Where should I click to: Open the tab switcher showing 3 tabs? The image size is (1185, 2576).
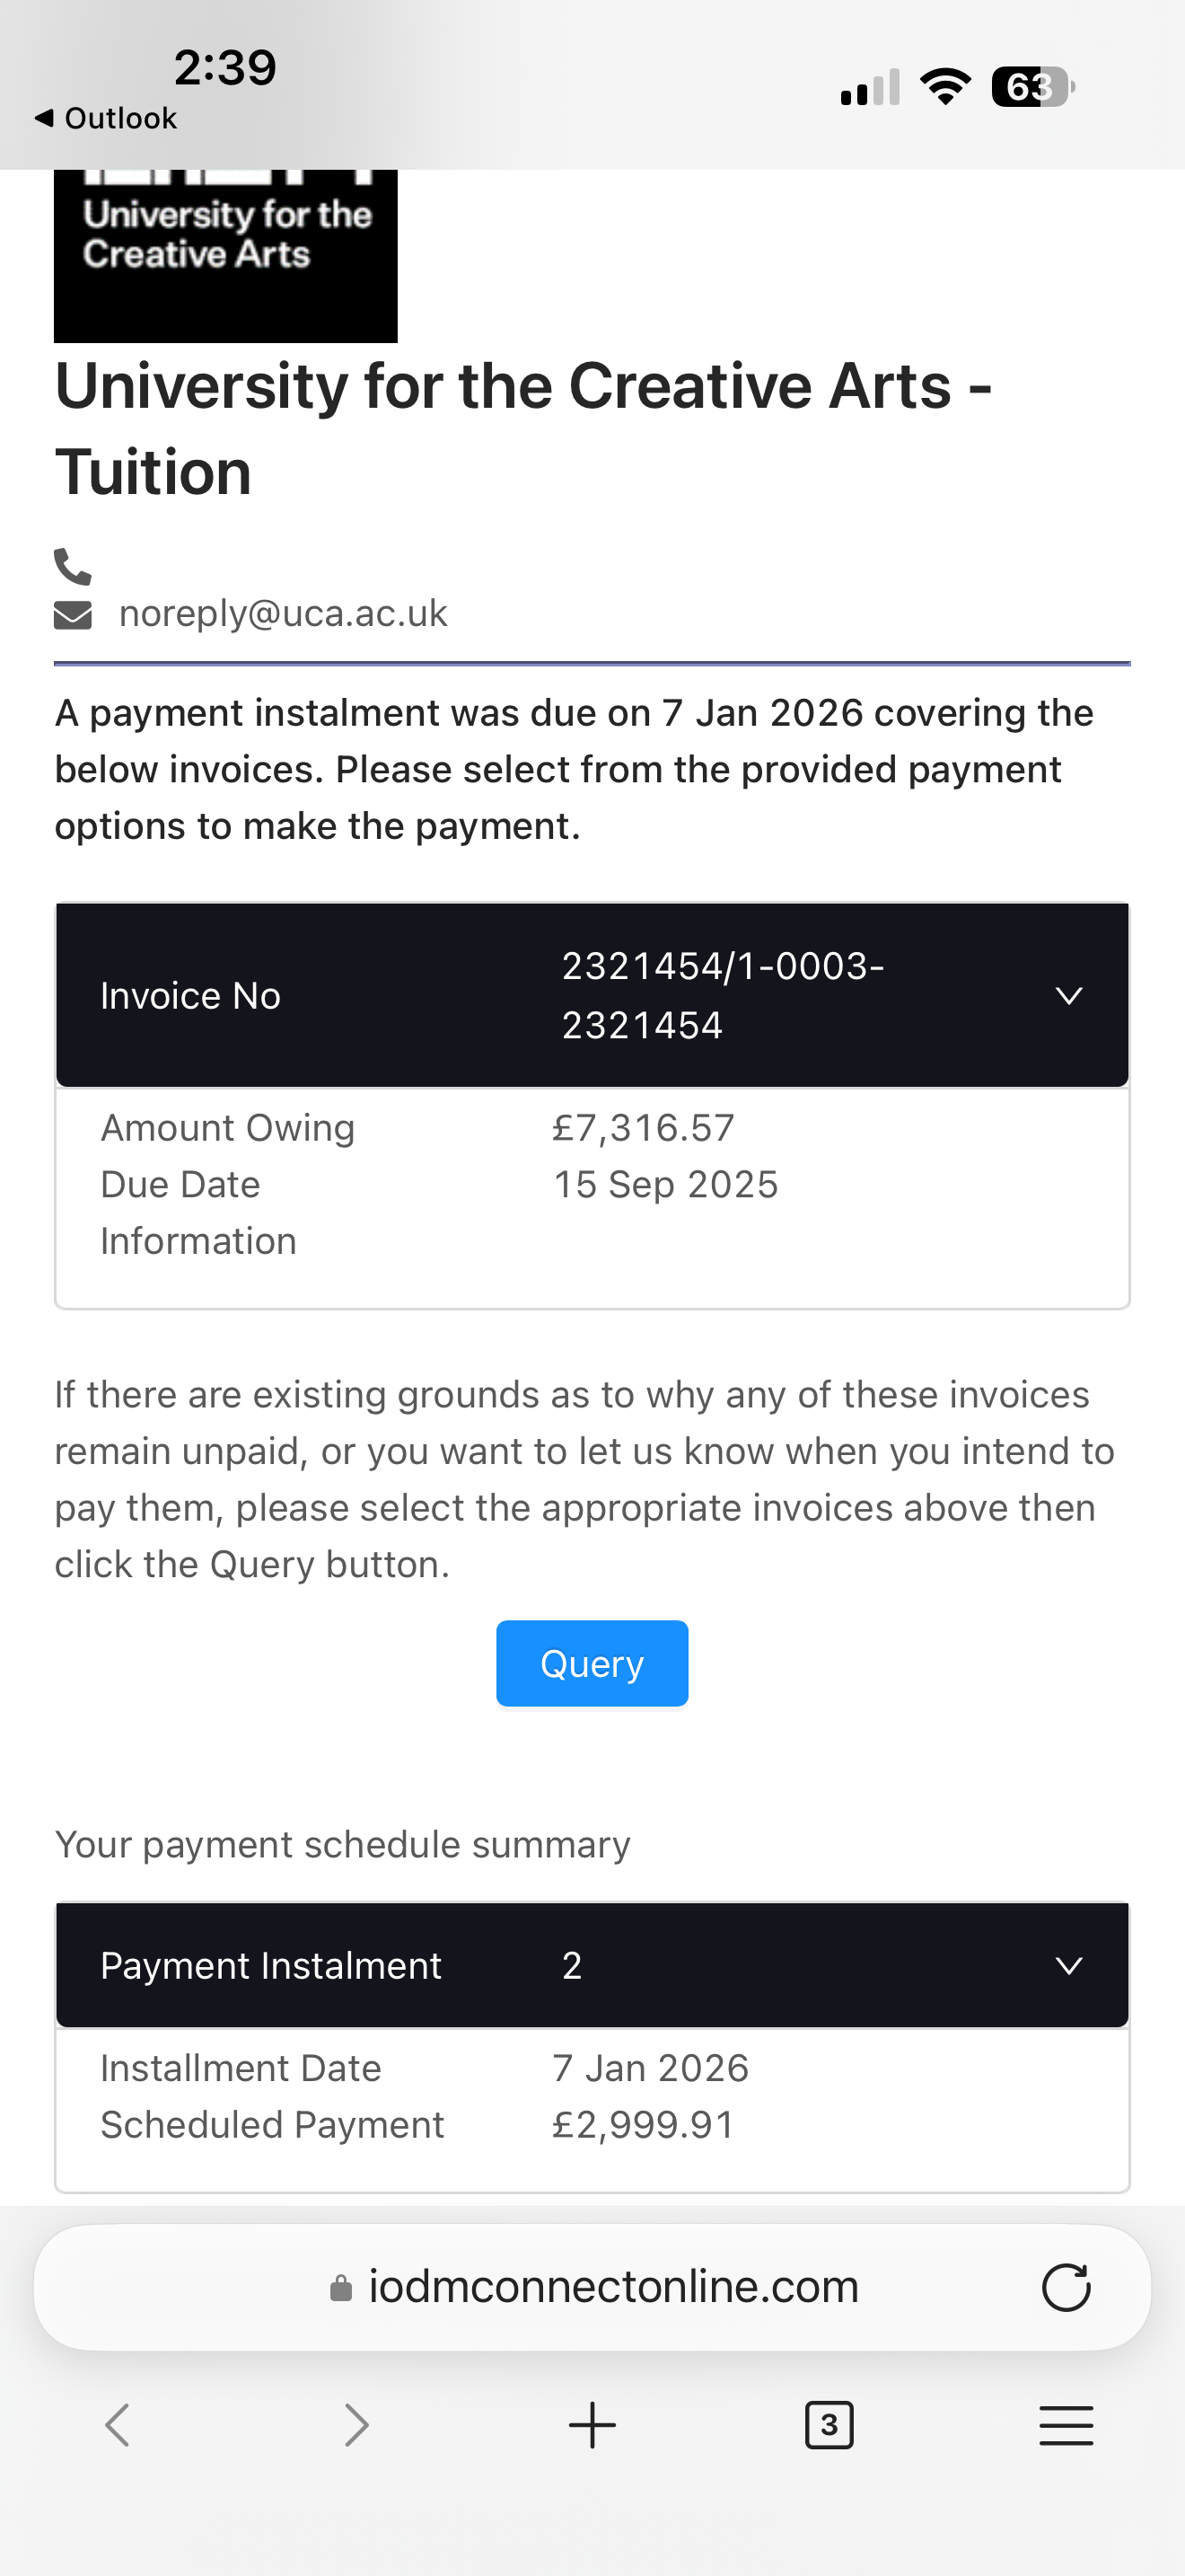coord(829,2425)
